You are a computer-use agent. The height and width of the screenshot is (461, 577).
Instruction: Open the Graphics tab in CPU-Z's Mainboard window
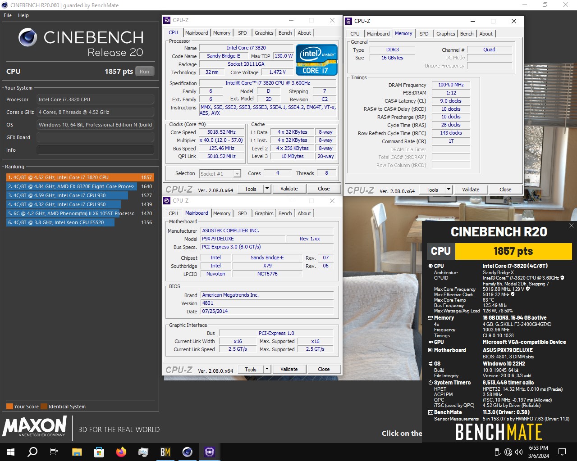point(264,213)
